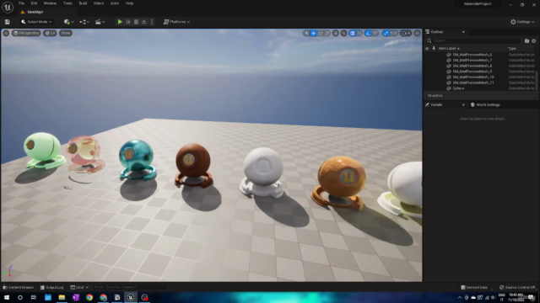
Task: Close the Details panel tab
Action: [463, 104]
